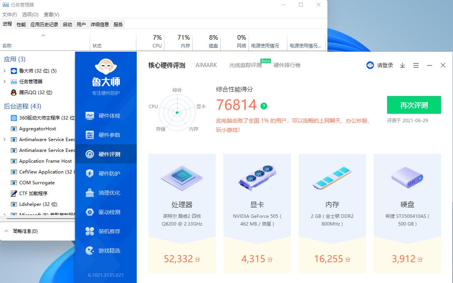Click the 显卡 graphics card thumbnail
The height and width of the screenshot is (283, 453).
point(257,177)
